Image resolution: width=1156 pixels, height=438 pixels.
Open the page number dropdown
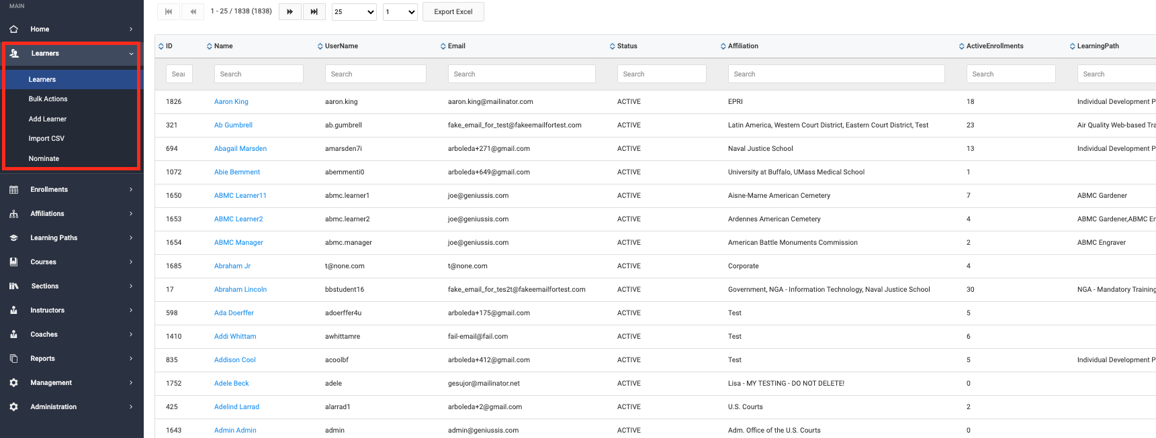coord(400,12)
